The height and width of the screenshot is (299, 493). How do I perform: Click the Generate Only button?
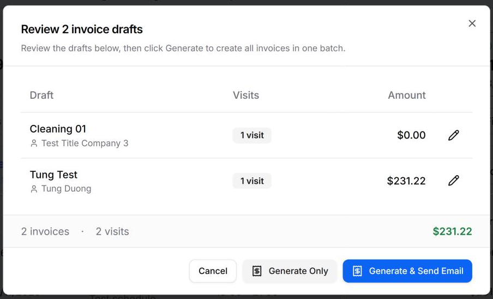click(290, 271)
